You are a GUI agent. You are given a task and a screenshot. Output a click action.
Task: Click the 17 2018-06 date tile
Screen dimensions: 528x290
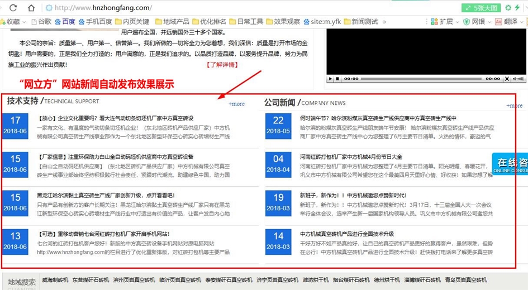point(15,126)
